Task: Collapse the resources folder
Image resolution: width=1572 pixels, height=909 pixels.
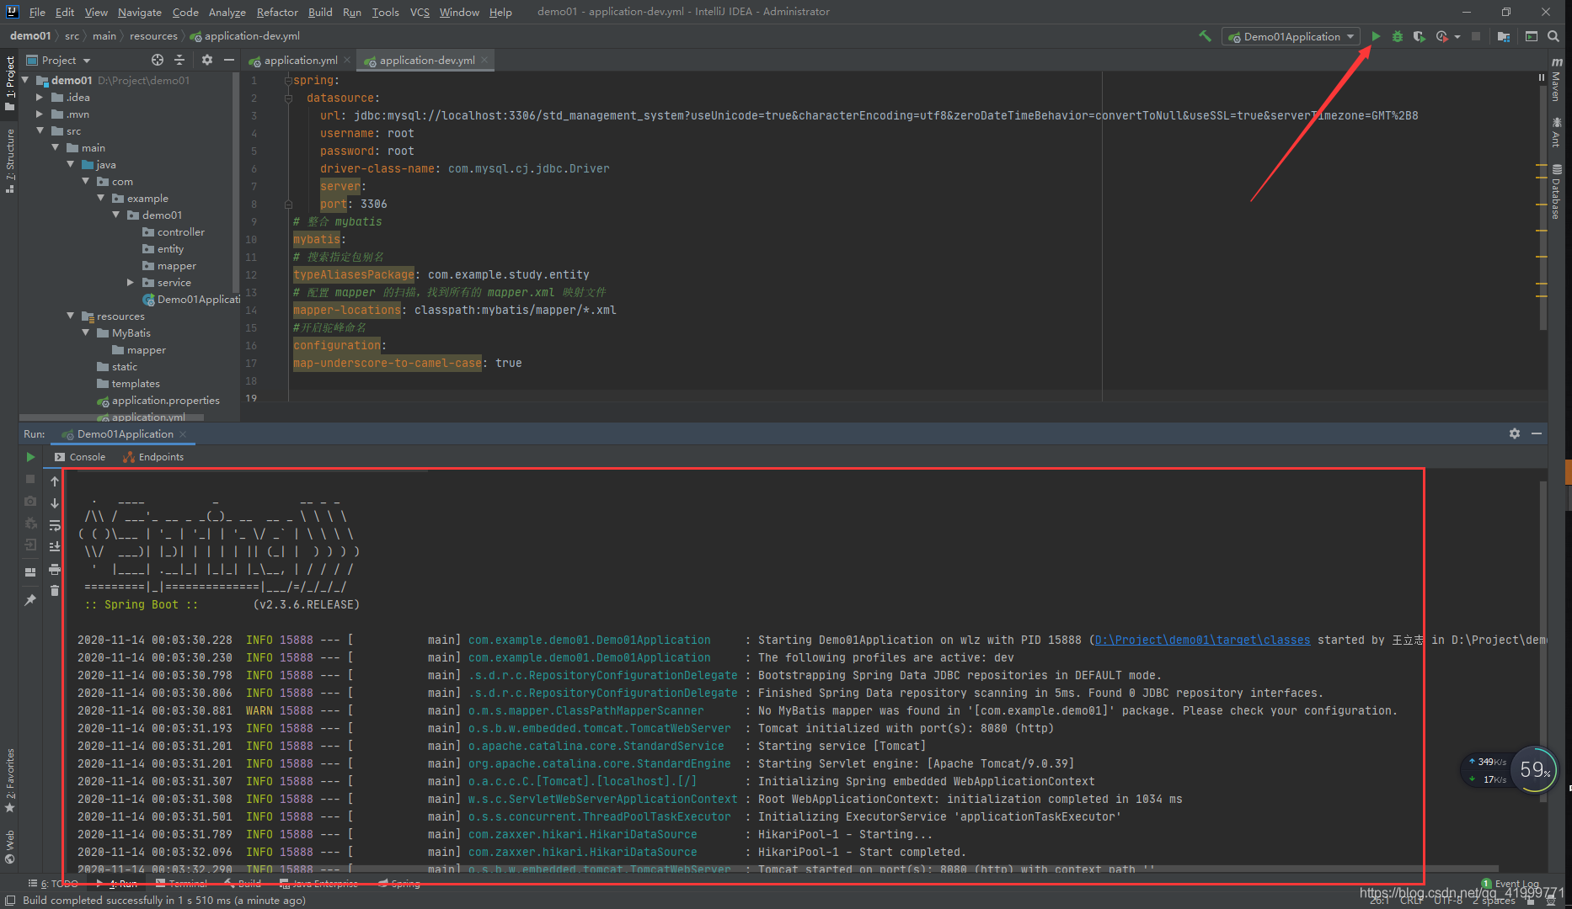Action: tap(71, 316)
